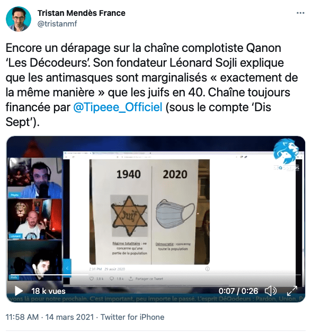Click Tristan Mendès France's profile avatar
This screenshot has width=312, height=332.
(19, 19)
